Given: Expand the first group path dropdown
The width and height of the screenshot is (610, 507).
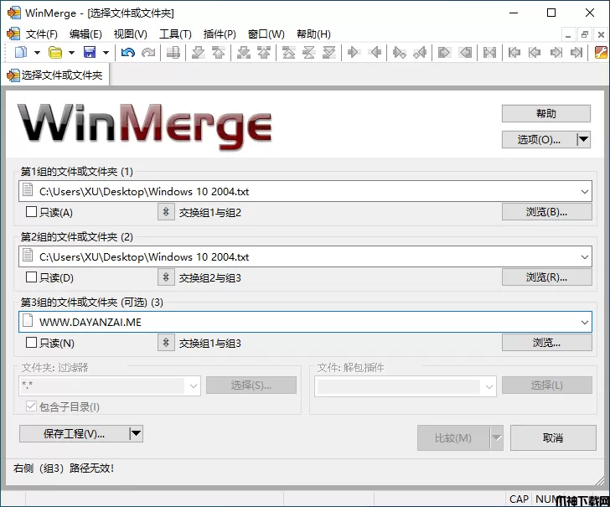Looking at the screenshot, I should pos(584,192).
